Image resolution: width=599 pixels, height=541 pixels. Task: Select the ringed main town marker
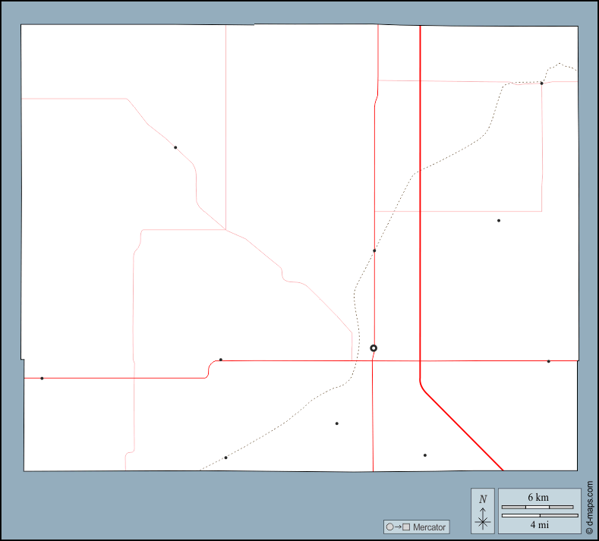pyautogui.click(x=374, y=348)
